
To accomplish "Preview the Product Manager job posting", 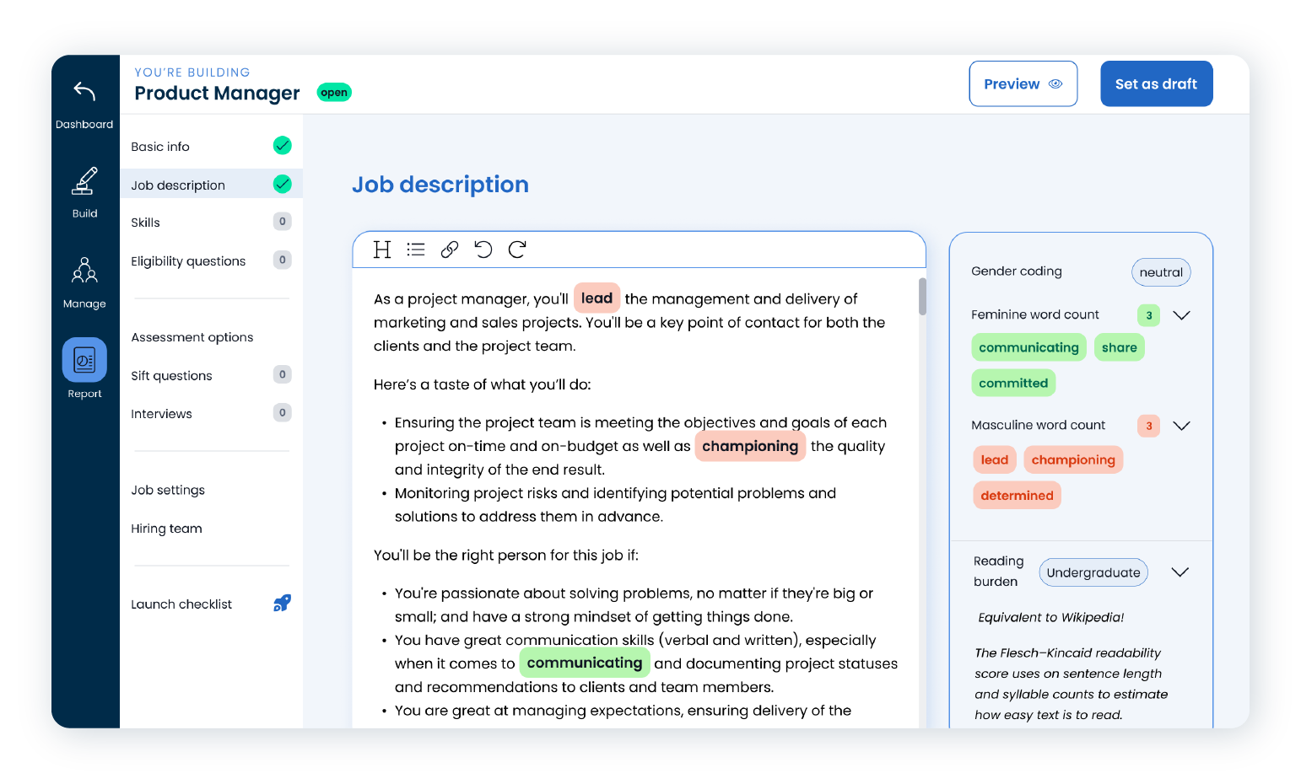I will pos(1023,83).
